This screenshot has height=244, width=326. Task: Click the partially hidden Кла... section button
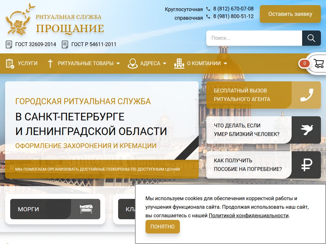(x=127, y=209)
